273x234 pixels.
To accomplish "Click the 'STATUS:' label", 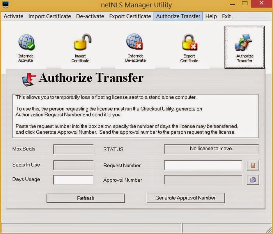I will (114, 149).
